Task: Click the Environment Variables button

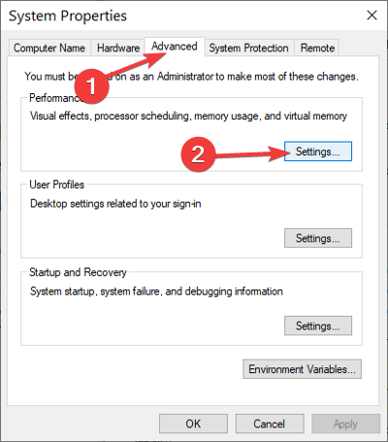Action: 302,369
